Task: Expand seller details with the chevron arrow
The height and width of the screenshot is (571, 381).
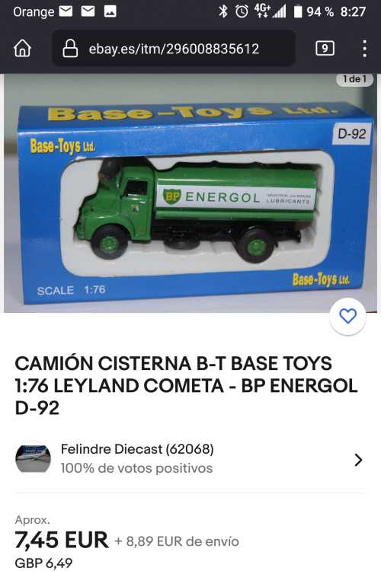Action: (x=358, y=460)
